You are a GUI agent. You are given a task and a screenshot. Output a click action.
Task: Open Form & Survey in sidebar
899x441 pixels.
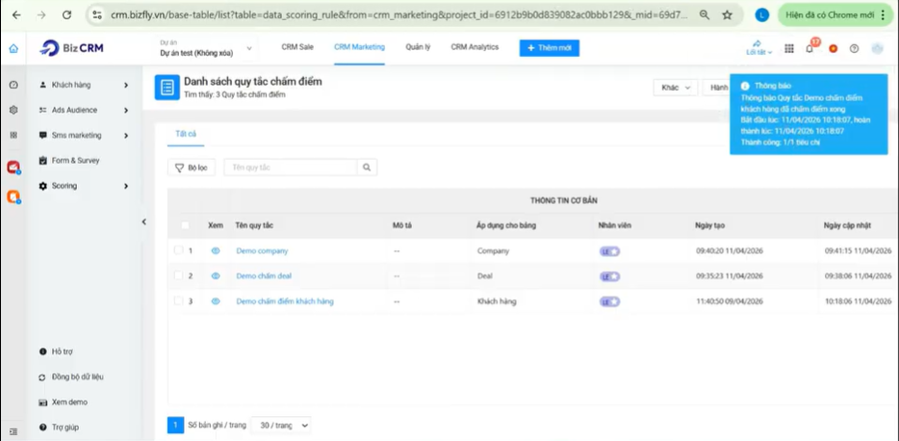point(76,161)
